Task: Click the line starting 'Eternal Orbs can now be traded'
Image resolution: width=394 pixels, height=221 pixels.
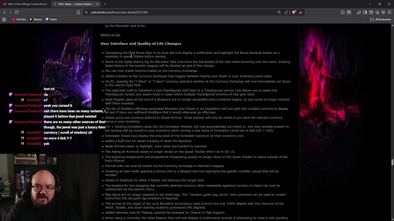Action: [165, 166]
